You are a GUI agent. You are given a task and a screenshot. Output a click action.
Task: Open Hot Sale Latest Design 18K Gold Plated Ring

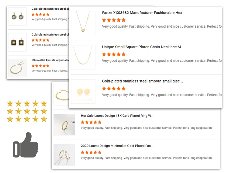point(117,116)
